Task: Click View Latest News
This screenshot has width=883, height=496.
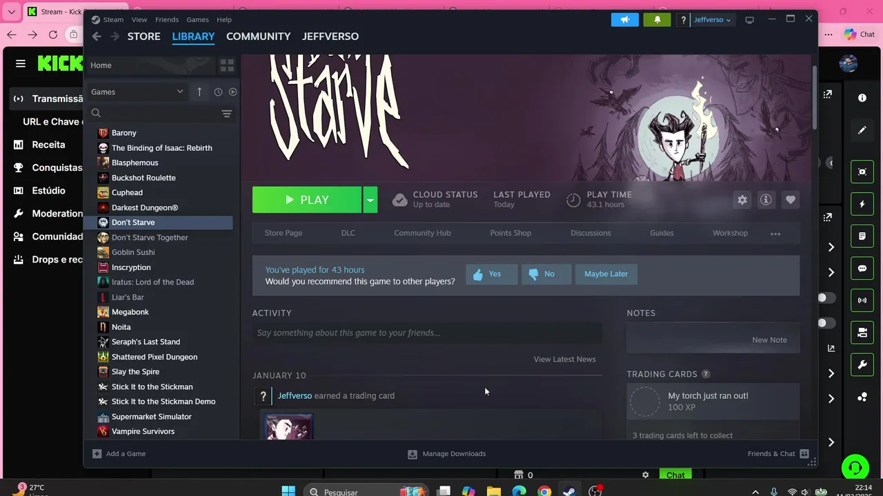Action: [564, 359]
